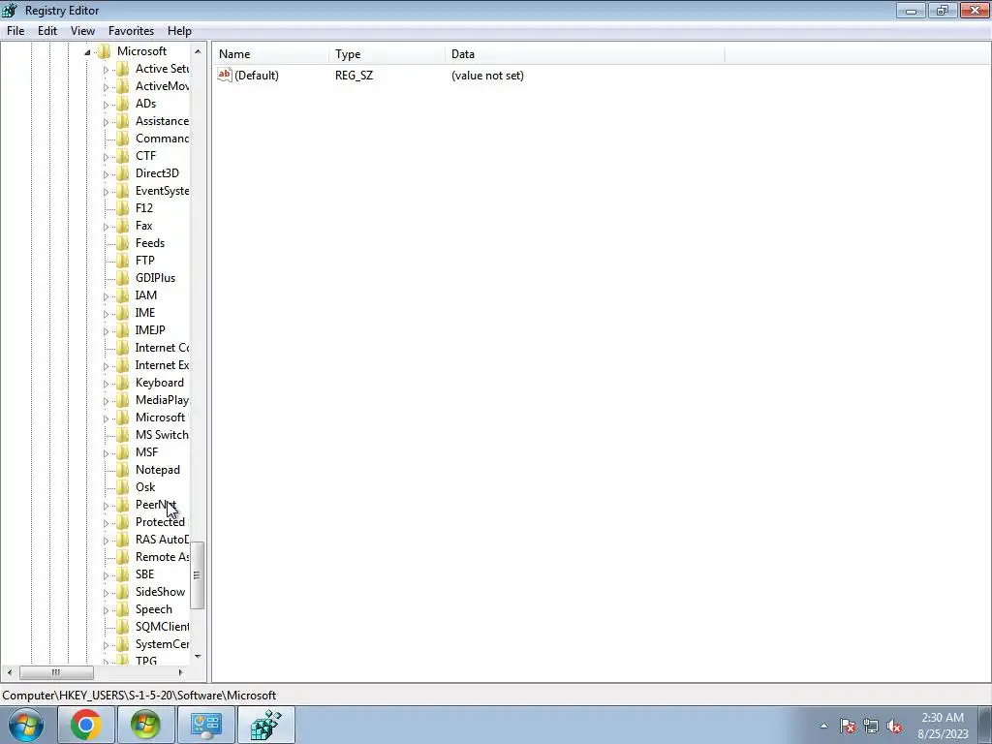
Task: Expand the CTF key arrow
Action: pos(106,157)
